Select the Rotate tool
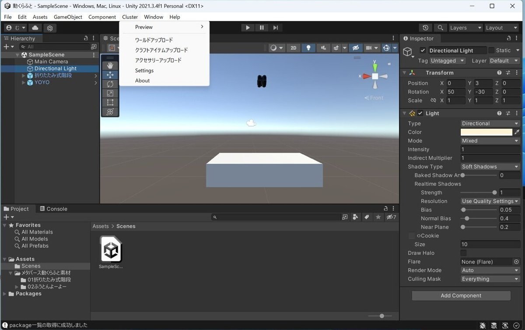This screenshot has width=525, height=330. [110, 84]
